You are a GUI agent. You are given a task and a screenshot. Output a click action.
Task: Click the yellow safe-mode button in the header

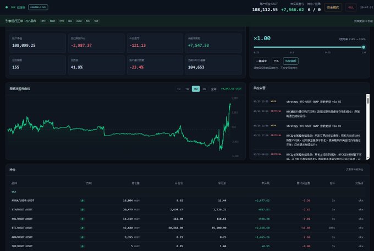[x=333, y=7]
